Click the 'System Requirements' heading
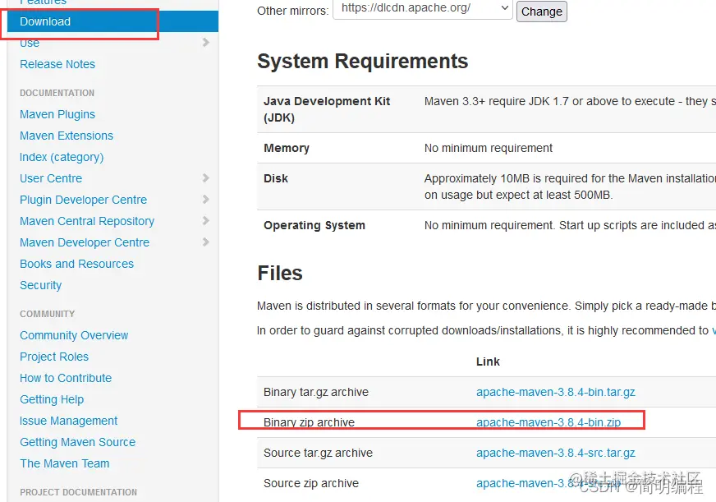716x502 pixels. coord(363,61)
